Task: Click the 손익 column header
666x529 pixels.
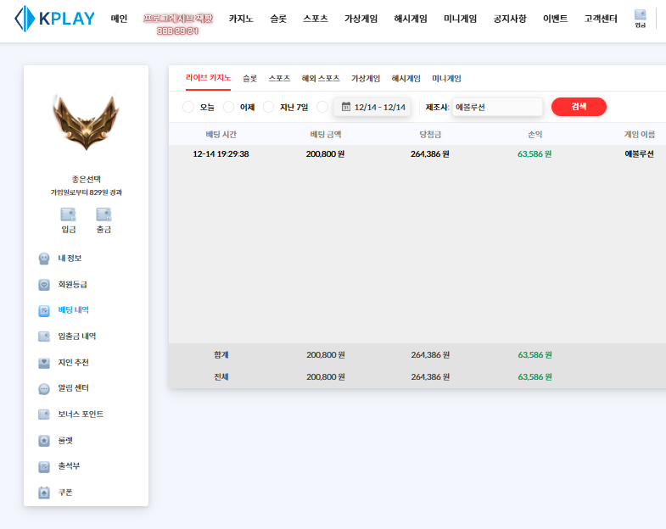Action: [x=534, y=135]
